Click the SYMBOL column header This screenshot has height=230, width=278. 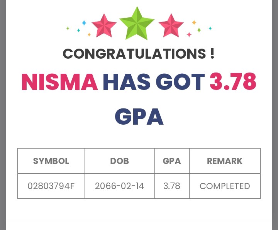tap(51, 161)
